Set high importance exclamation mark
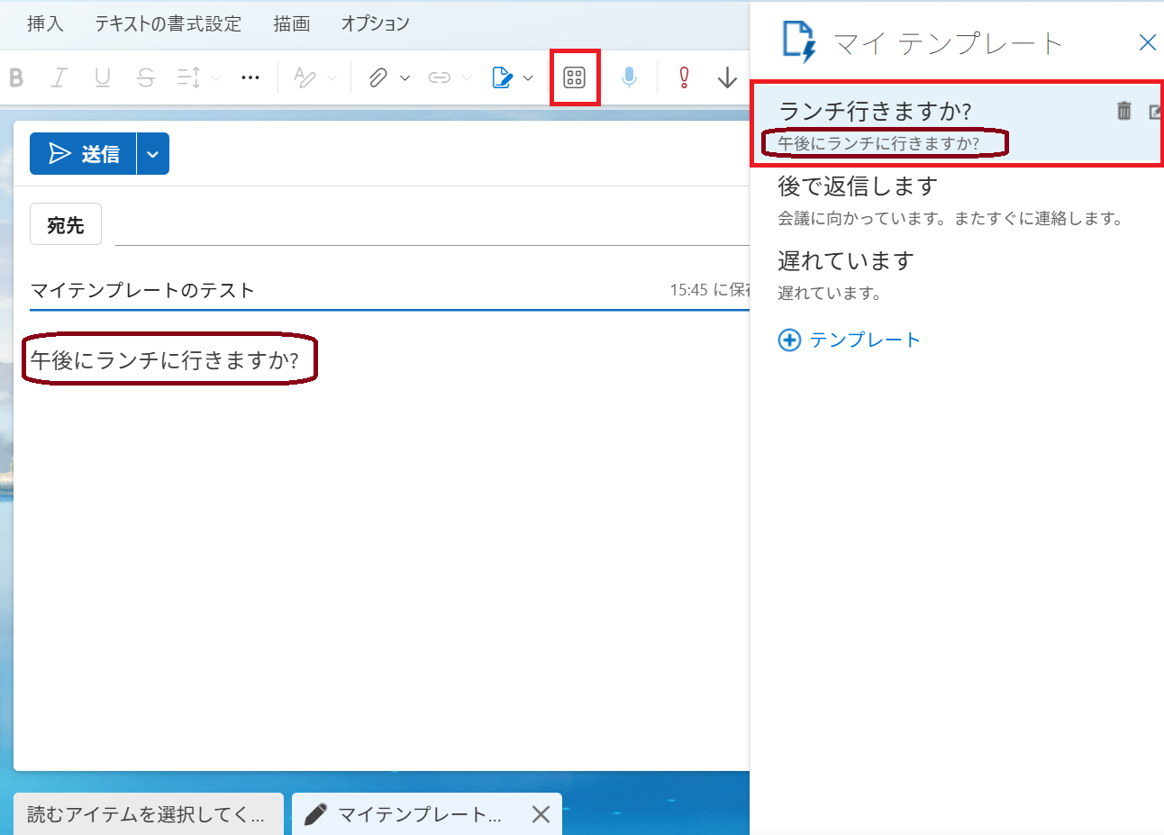This screenshot has width=1164, height=835. [x=684, y=77]
